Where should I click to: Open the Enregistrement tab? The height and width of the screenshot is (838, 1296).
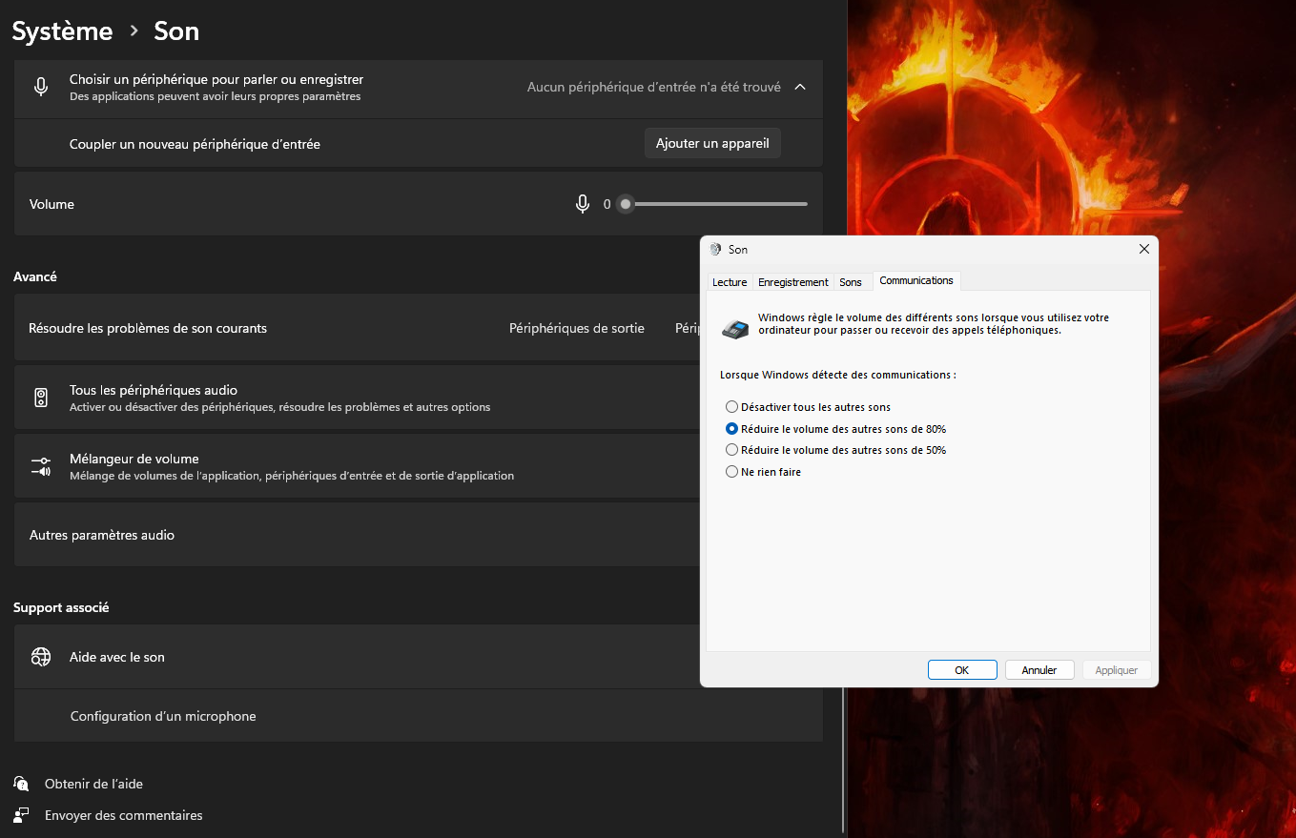tap(793, 282)
